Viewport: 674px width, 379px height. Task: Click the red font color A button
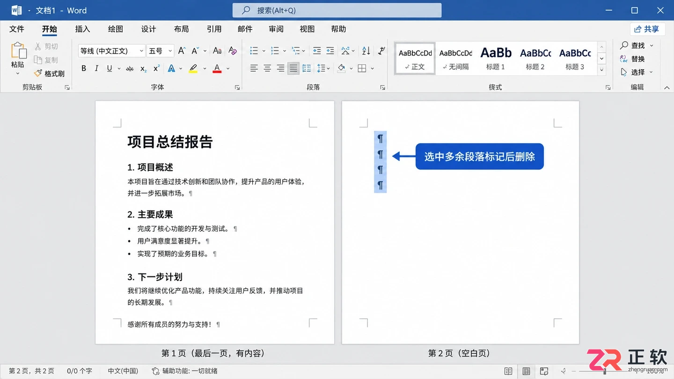217,69
